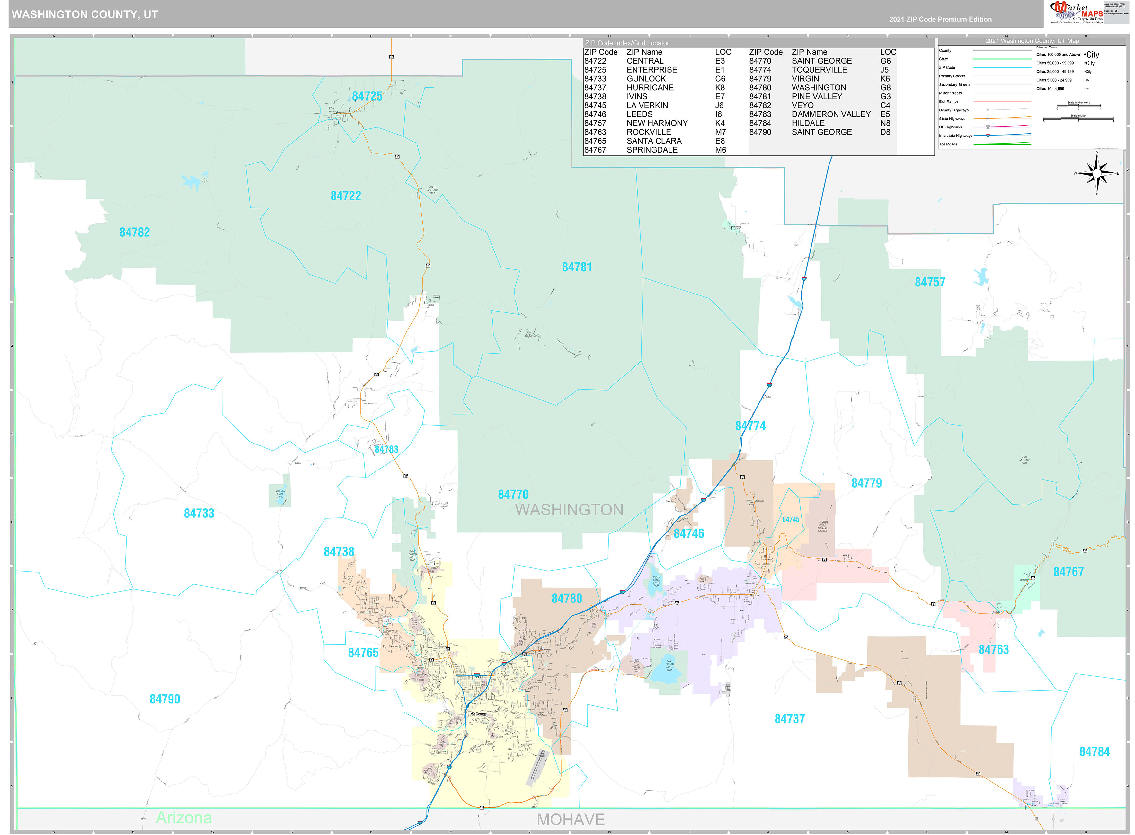
Task: Click the 84757 ZIP label on the map
Action: tap(930, 282)
